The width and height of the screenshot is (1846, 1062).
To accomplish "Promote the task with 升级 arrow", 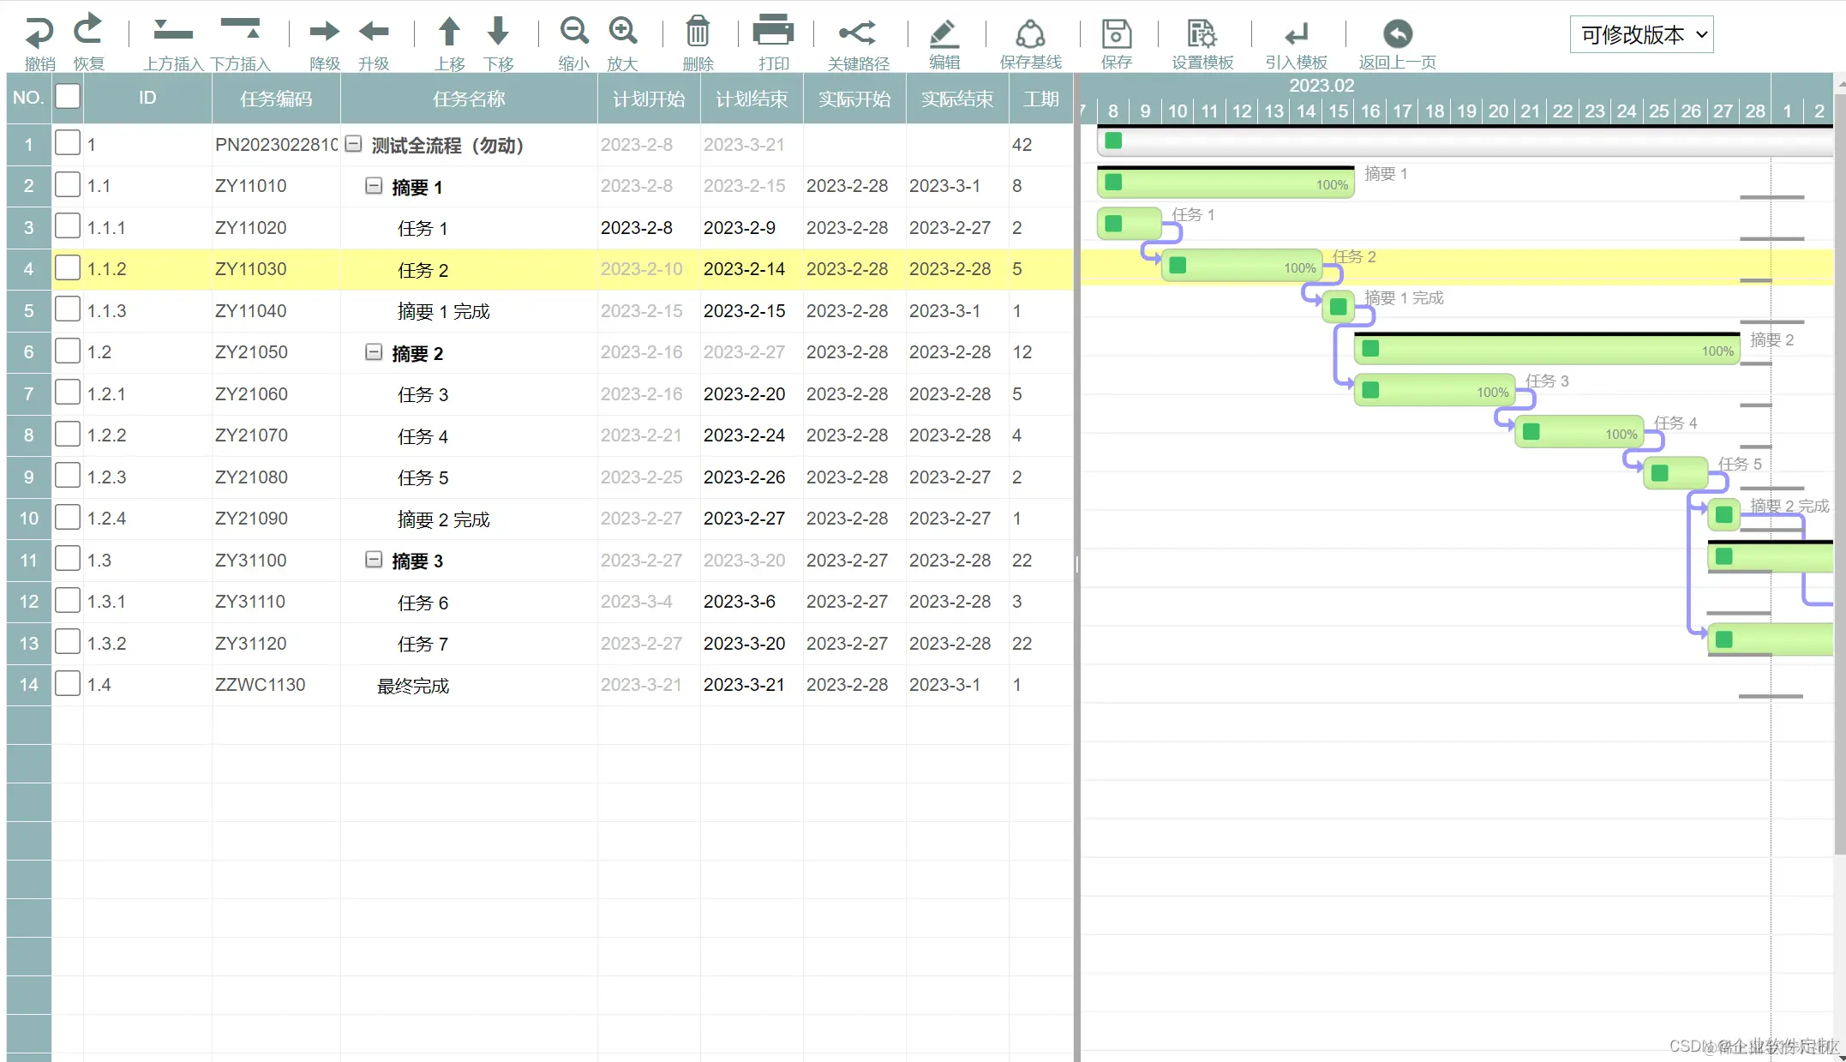I will (374, 32).
